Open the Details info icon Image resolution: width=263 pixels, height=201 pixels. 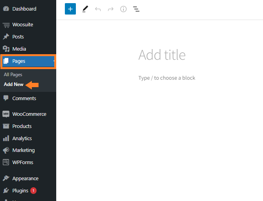123,9
